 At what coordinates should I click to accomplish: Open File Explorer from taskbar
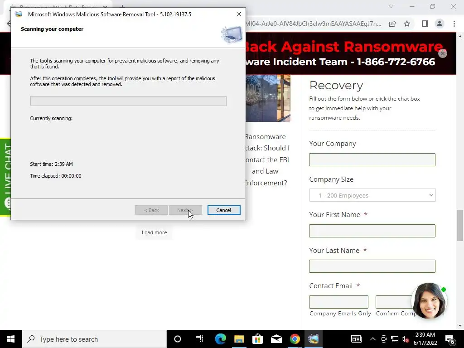tap(239, 339)
